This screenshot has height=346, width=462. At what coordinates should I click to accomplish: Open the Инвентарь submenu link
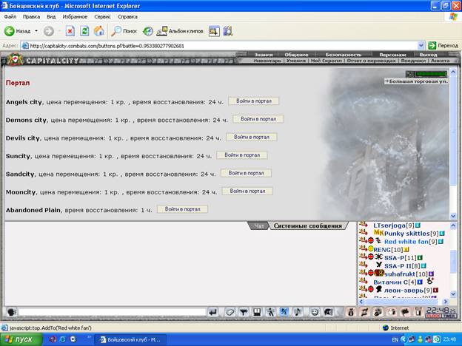267,61
